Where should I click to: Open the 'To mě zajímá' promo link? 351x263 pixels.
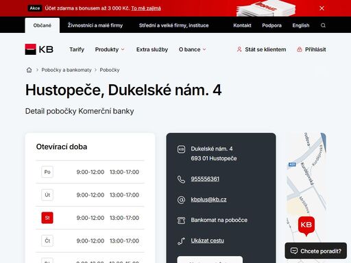click(146, 8)
